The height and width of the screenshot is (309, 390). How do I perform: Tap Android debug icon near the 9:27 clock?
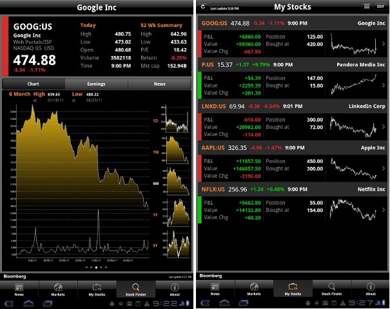pyautogui.click(x=308, y=303)
